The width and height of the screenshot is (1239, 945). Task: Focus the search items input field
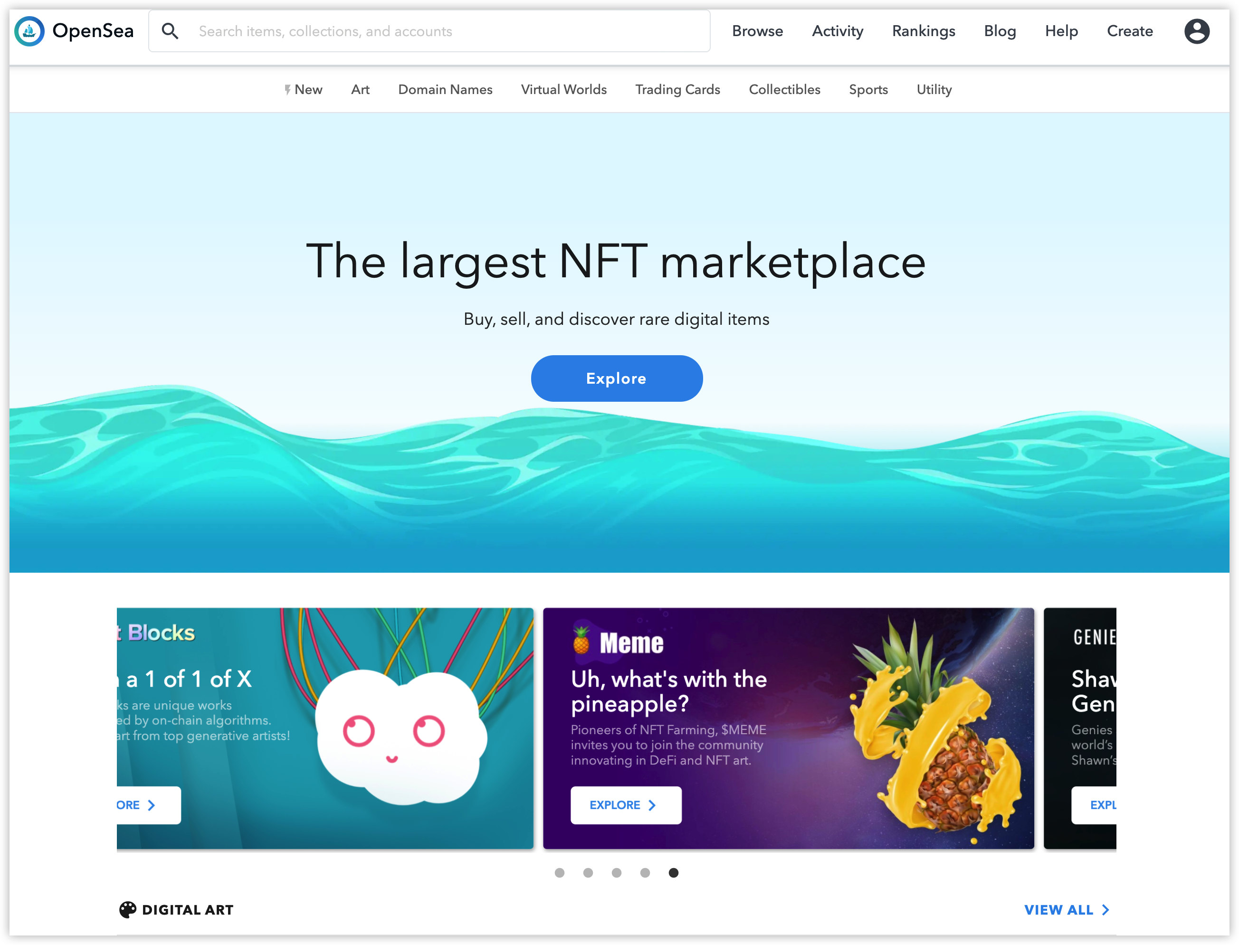click(x=429, y=31)
